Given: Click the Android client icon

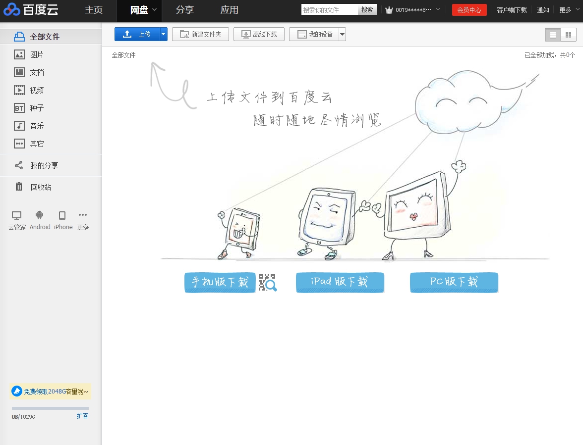Looking at the screenshot, I should coord(40,215).
